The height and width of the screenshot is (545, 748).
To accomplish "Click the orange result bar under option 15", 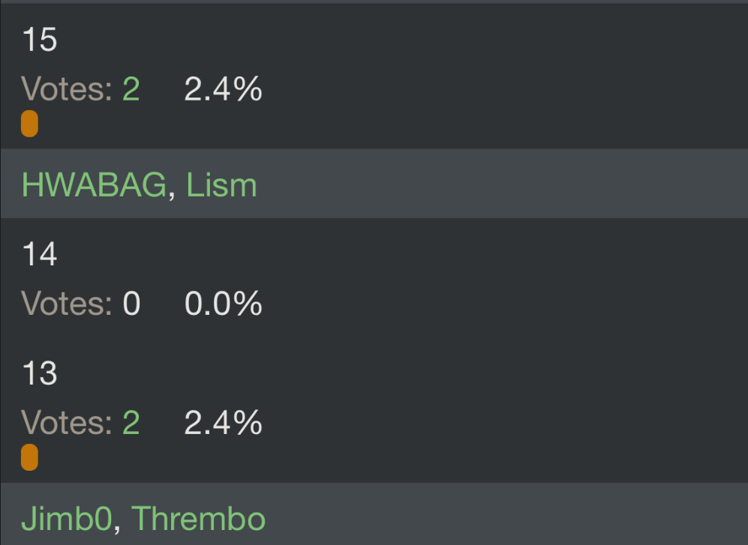I will coord(29,124).
